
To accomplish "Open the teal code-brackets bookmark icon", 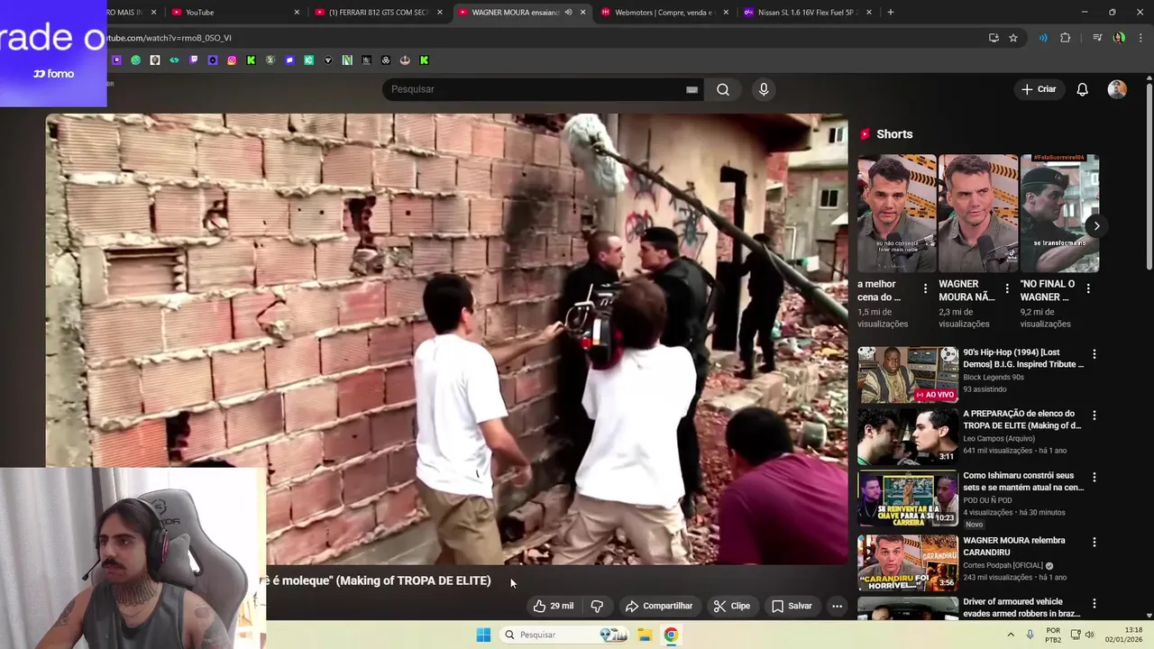I will (174, 60).
